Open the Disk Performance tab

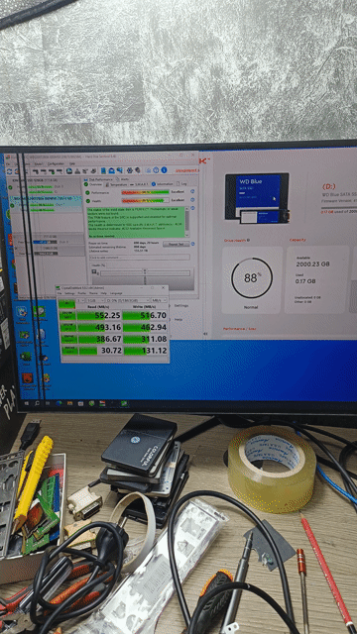97,179
